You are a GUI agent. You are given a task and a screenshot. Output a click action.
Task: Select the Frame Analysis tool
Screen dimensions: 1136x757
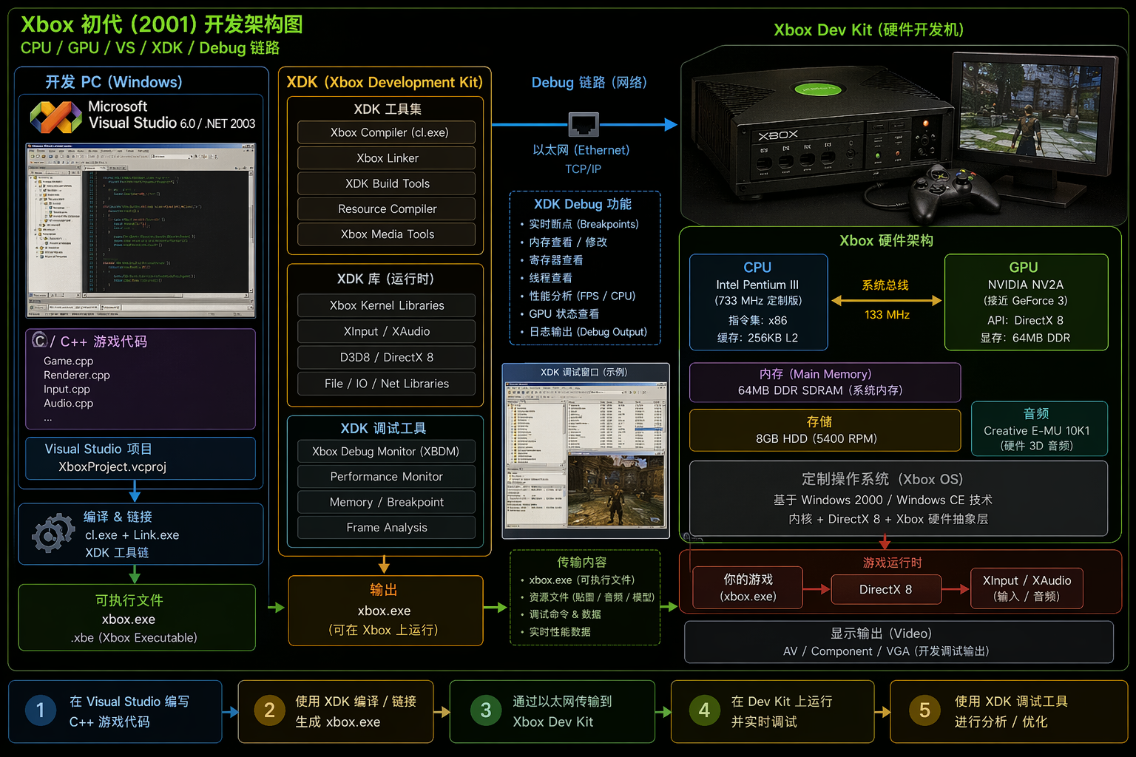[x=387, y=527]
